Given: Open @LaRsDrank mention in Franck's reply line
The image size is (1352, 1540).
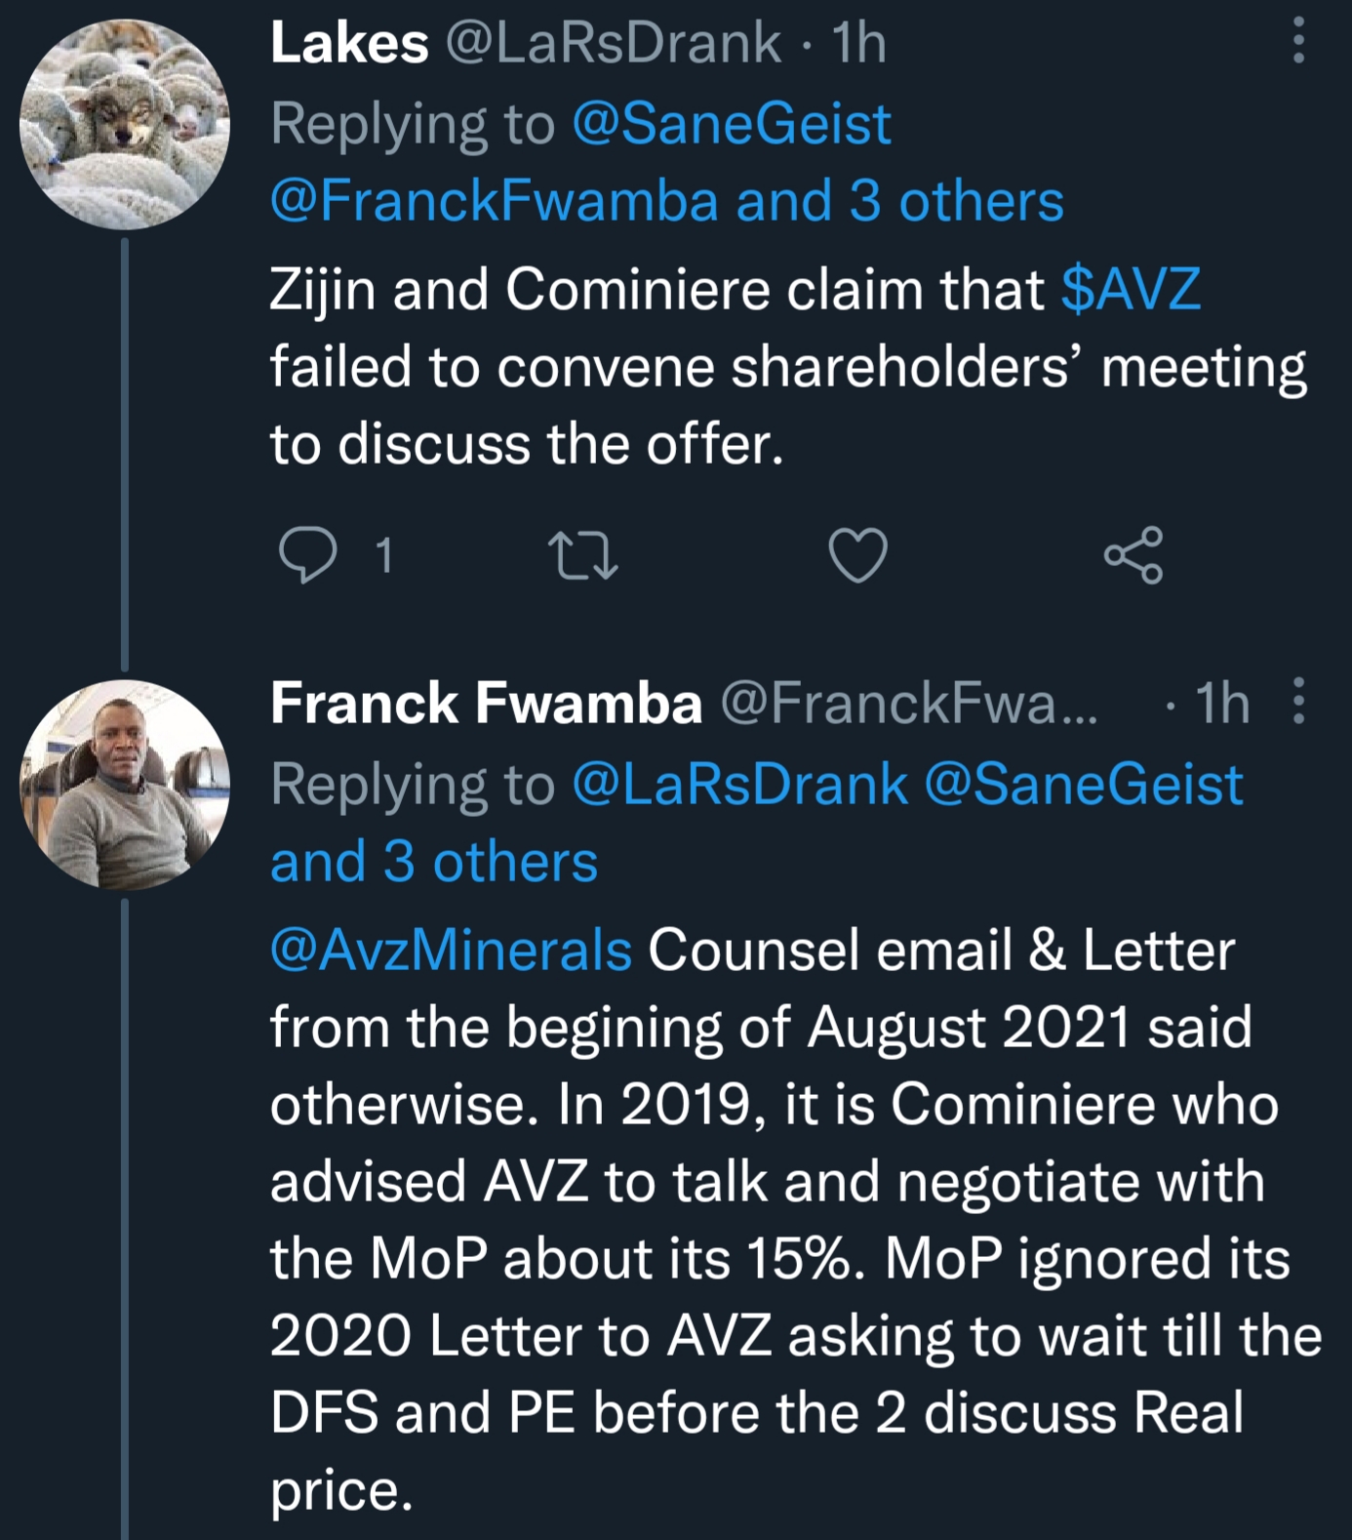Looking at the screenshot, I should click(x=739, y=785).
